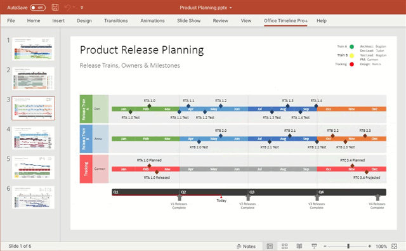Select the RTB 2.0 milestone diamond

click(221, 136)
